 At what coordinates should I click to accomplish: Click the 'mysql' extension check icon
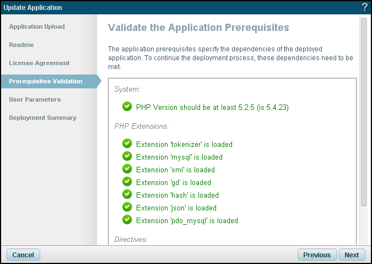pos(127,156)
